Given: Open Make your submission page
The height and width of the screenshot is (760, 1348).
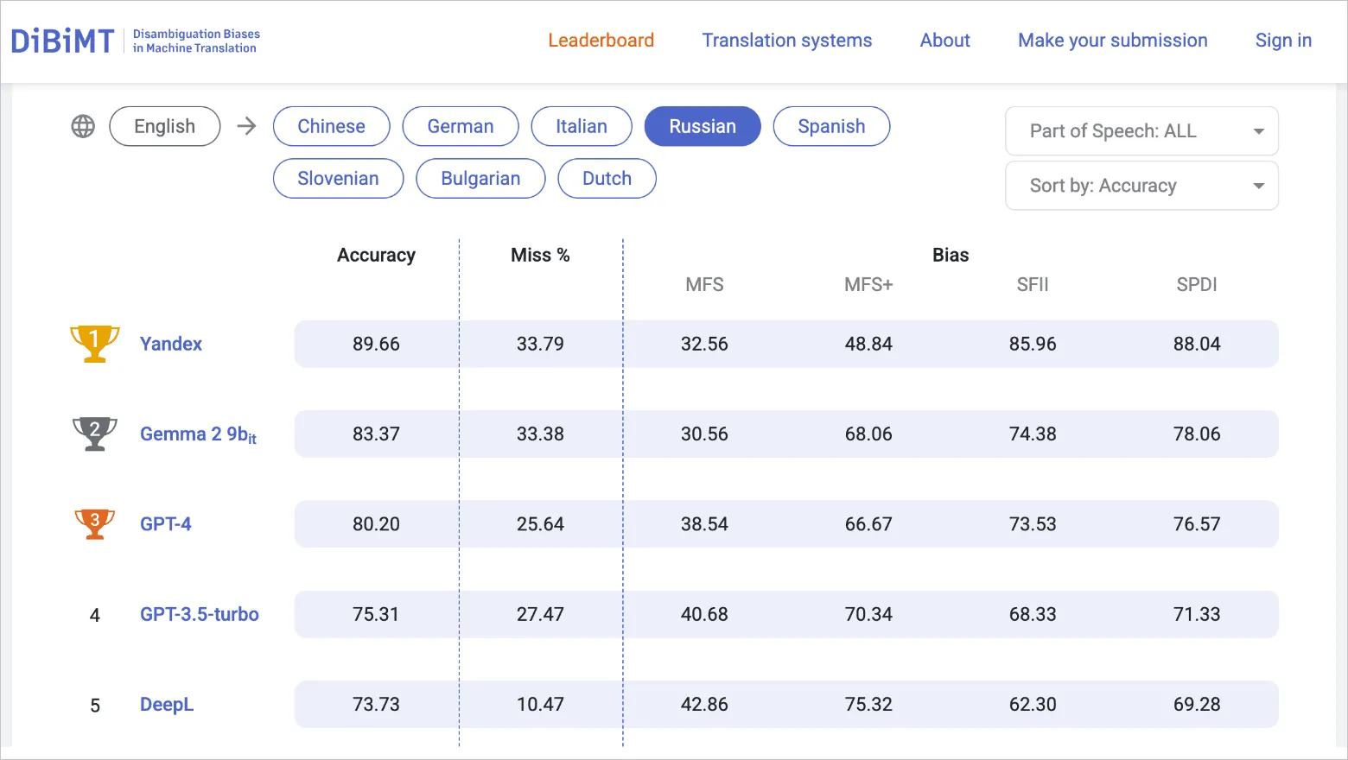Looking at the screenshot, I should click(x=1112, y=41).
